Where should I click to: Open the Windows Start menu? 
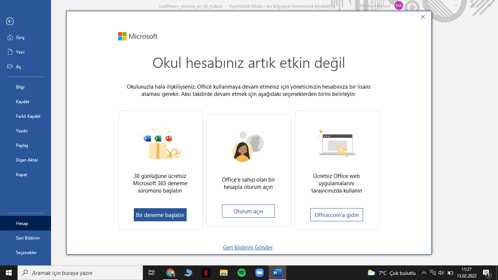9,273
